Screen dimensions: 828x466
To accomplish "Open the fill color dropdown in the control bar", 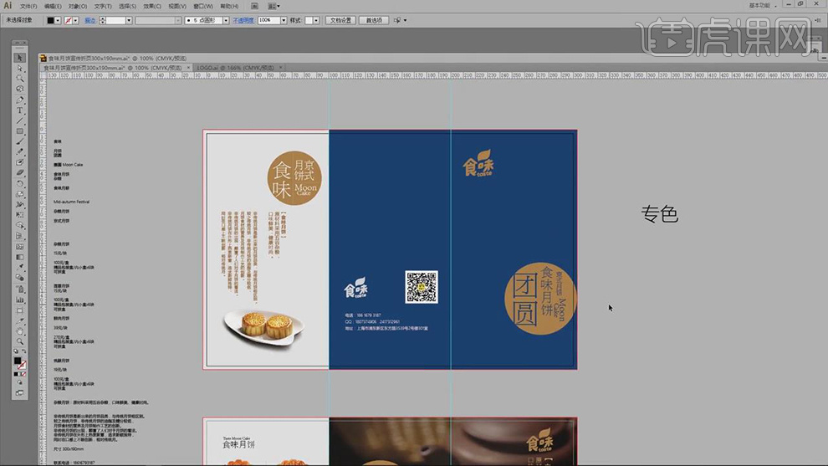I will click(x=58, y=20).
